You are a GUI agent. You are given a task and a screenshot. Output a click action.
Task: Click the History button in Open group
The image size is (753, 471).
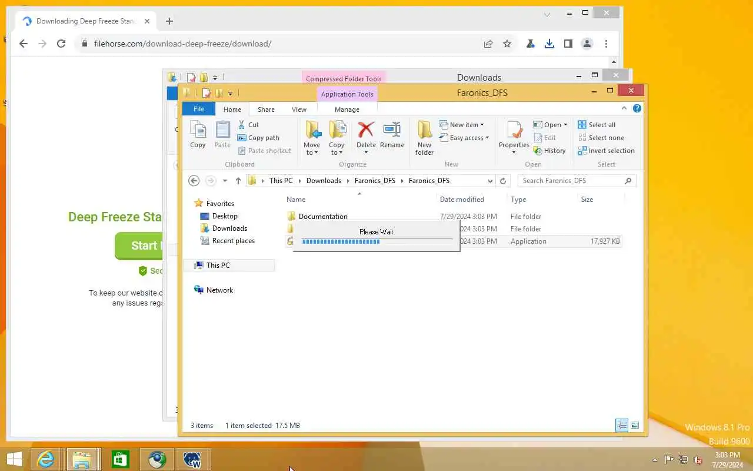point(549,151)
